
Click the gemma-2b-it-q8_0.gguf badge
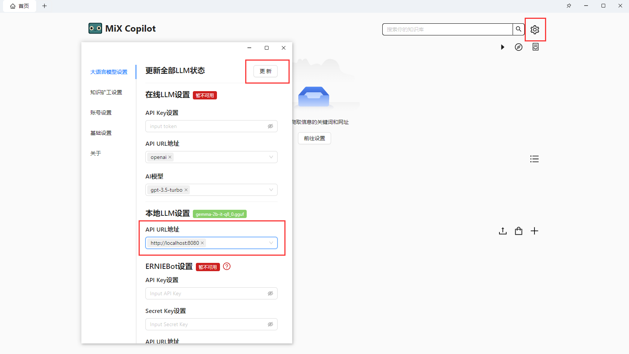point(220,214)
